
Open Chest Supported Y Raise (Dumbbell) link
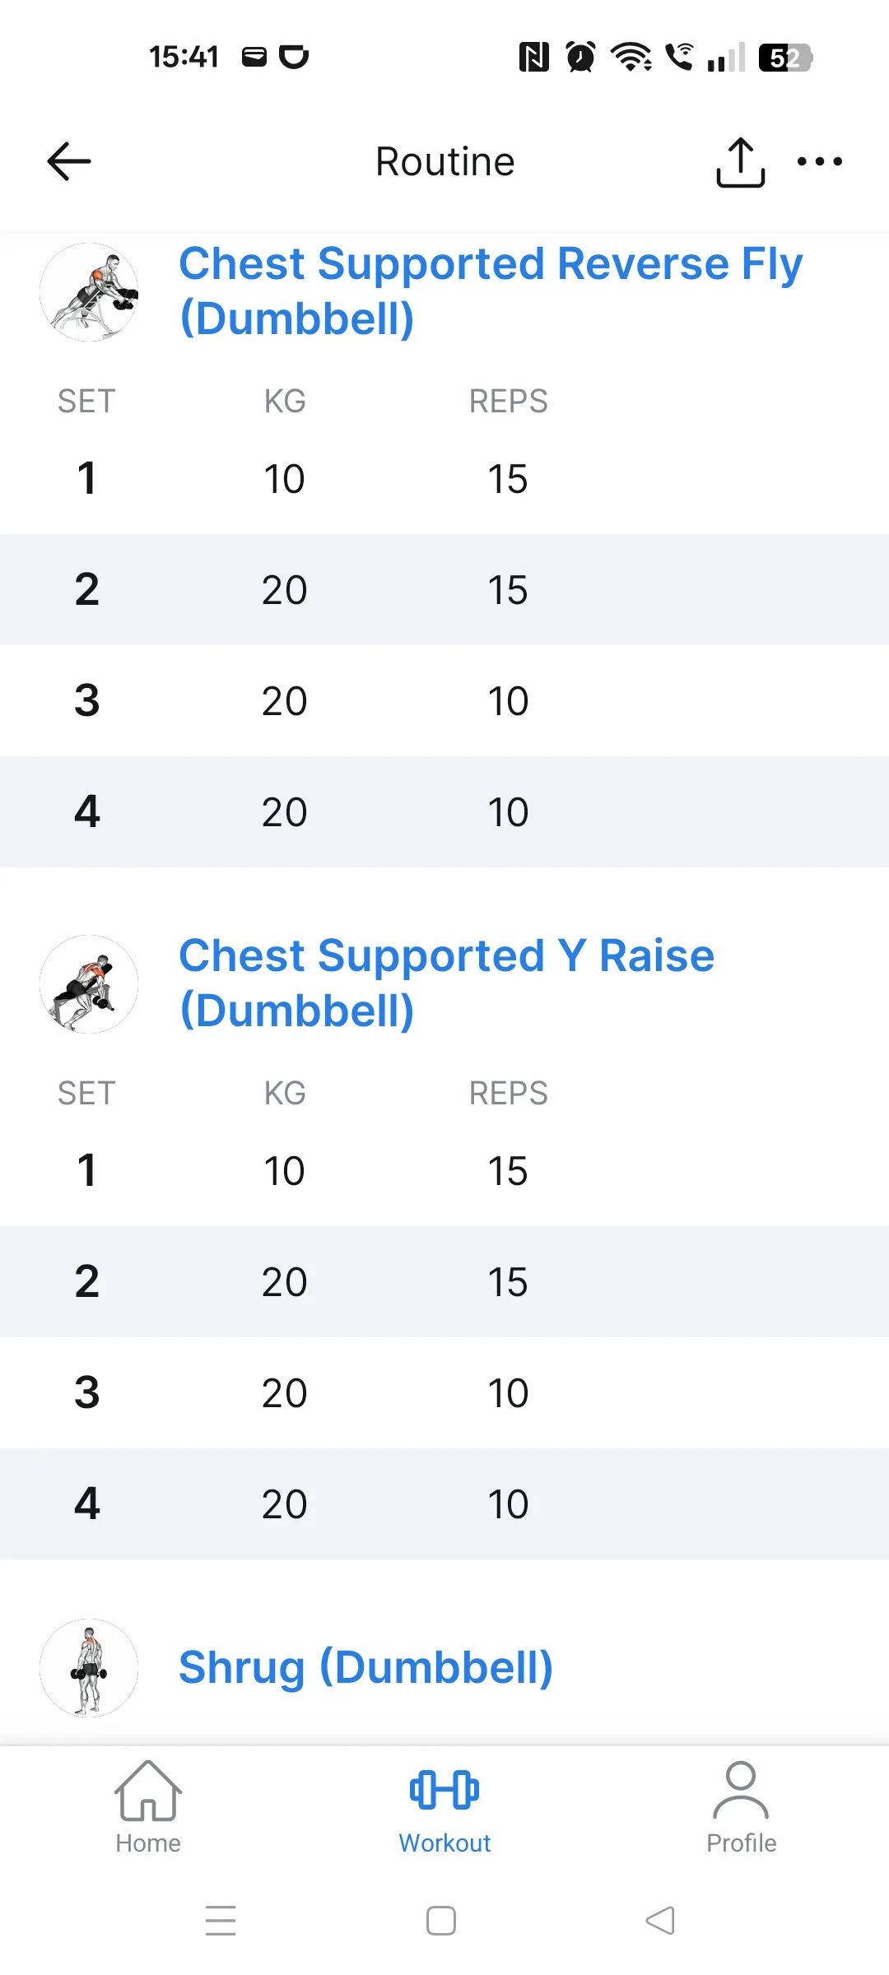pyautogui.click(x=446, y=983)
